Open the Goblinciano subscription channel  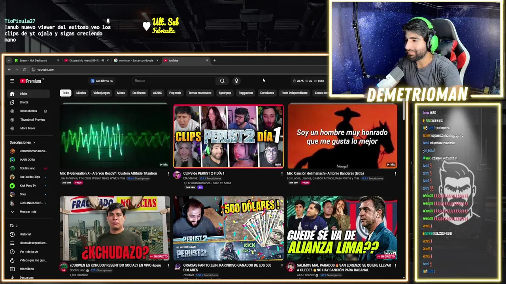(x=28, y=168)
